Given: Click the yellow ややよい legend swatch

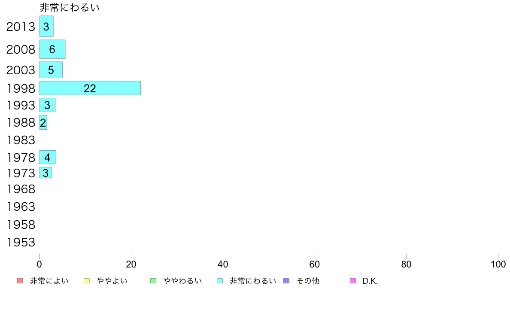Looking at the screenshot, I should (x=87, y=281).
